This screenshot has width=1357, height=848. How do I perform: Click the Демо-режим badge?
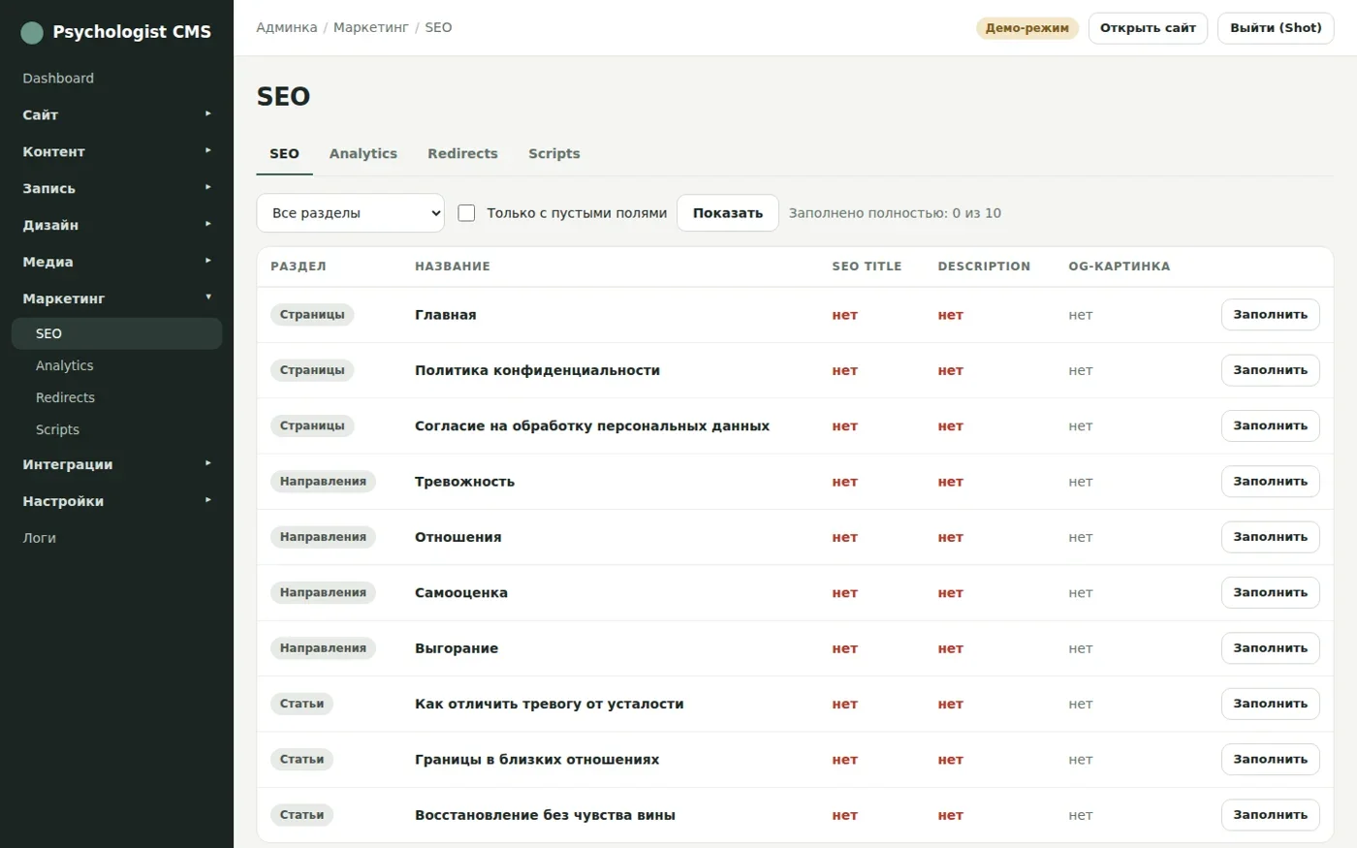[x=1026, y=28]
